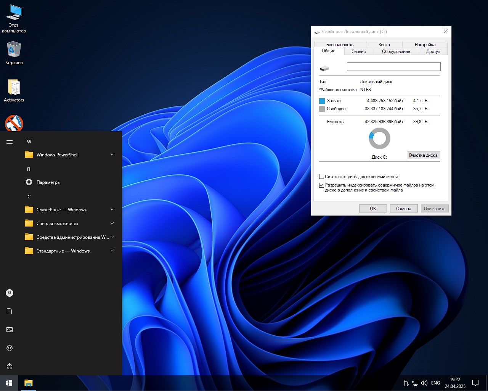Click the user account icon in Start
The width and height of the screenshot is (488, 391).
click(10, 293)
